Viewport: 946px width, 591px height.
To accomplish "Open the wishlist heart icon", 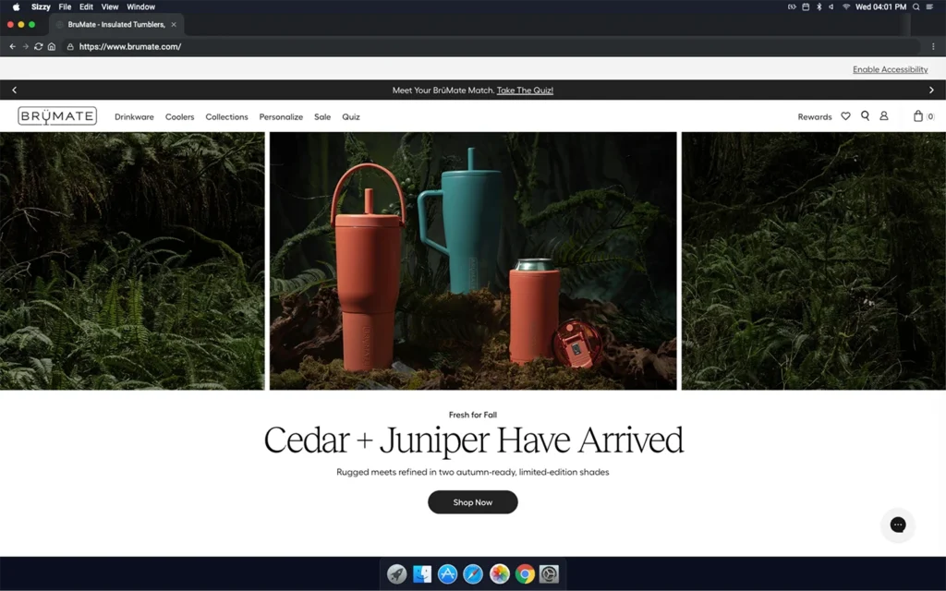I will pyautogui.click(x=845, y=116).
